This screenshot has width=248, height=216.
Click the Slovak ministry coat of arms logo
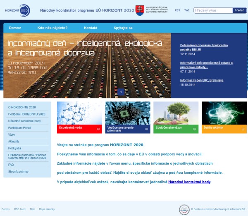(140, 11)
